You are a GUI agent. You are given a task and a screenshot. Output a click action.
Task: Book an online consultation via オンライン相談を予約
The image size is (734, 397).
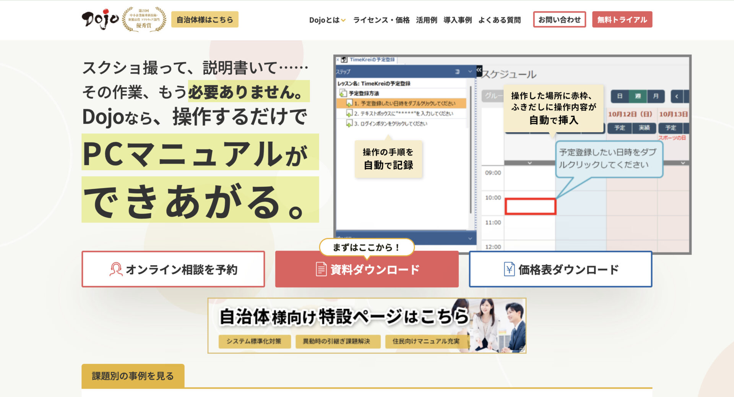pos(173,269)
